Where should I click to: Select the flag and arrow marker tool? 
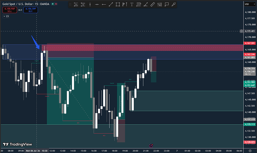tap(125, 4)
